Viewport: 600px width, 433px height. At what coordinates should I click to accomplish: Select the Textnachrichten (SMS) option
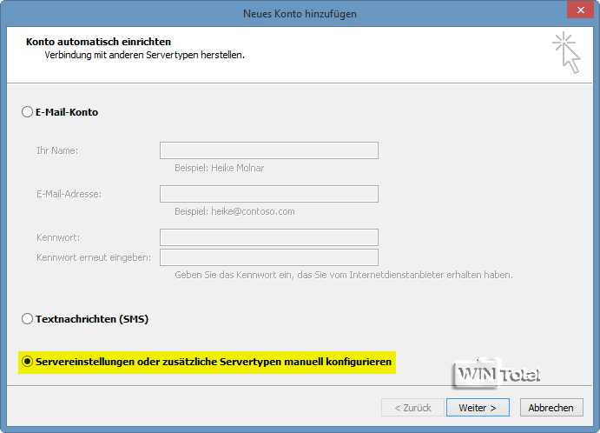click(27, 319)
